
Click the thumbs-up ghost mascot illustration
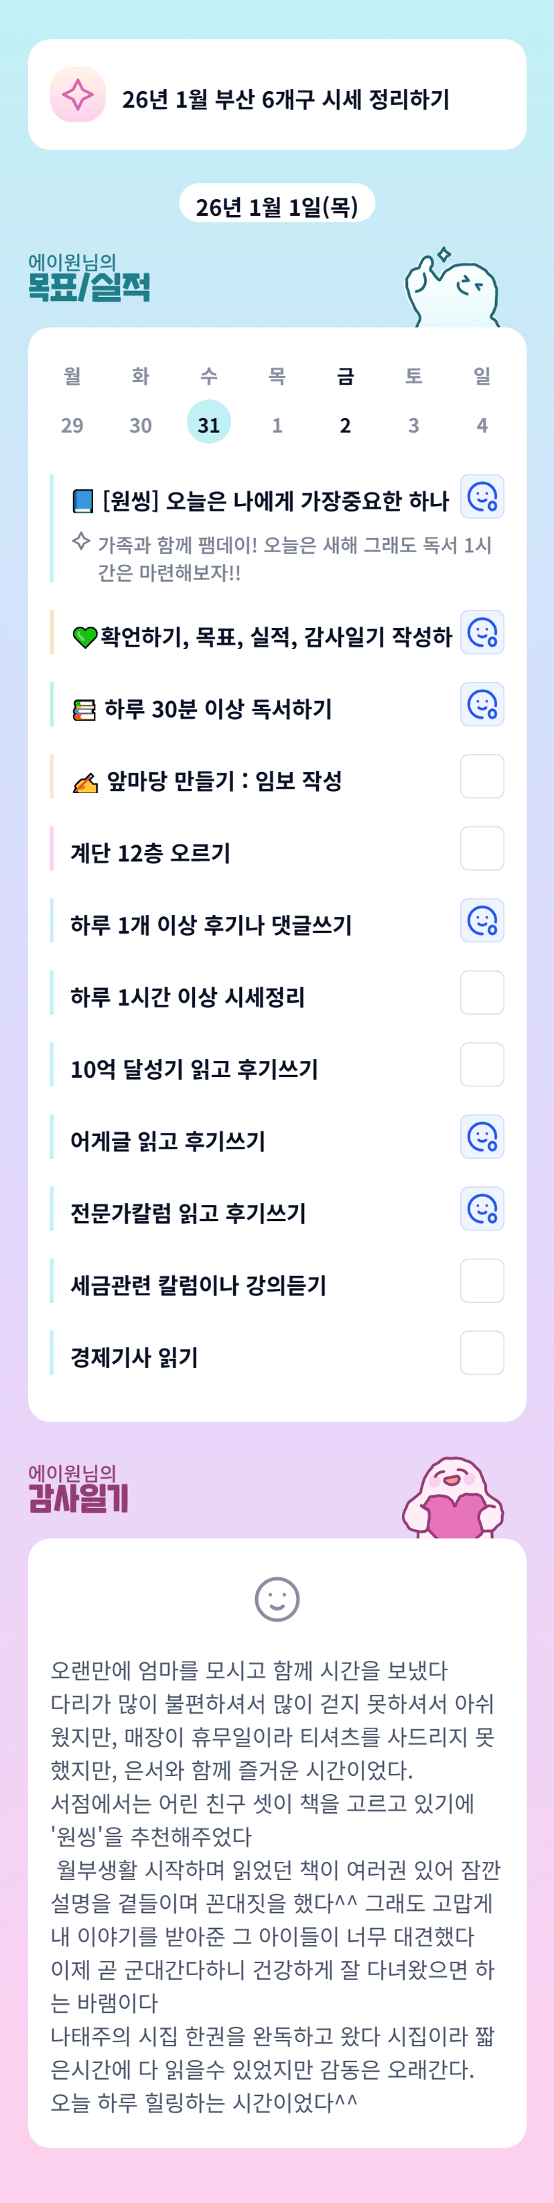pyautogui.click(x=452, y=288)
